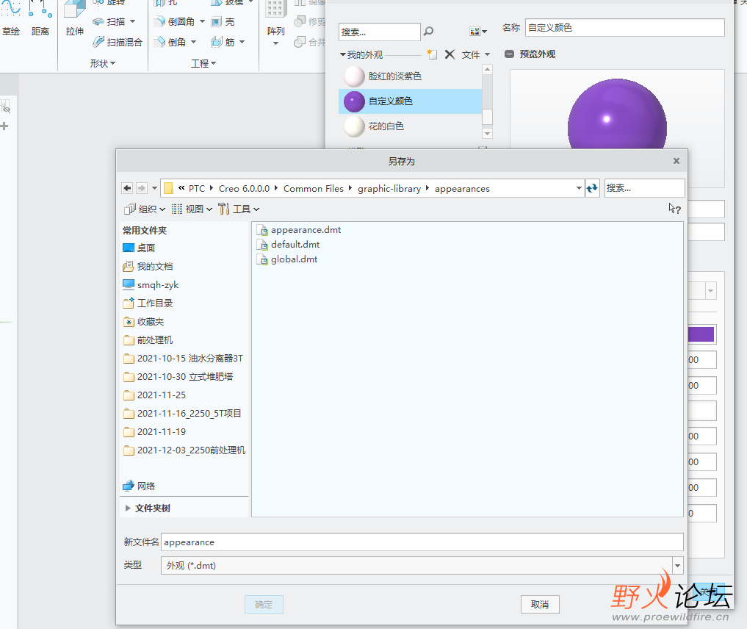
Task: Click the Shell (壳) tool
Action: pyautogui.click(x=223, y=22)
